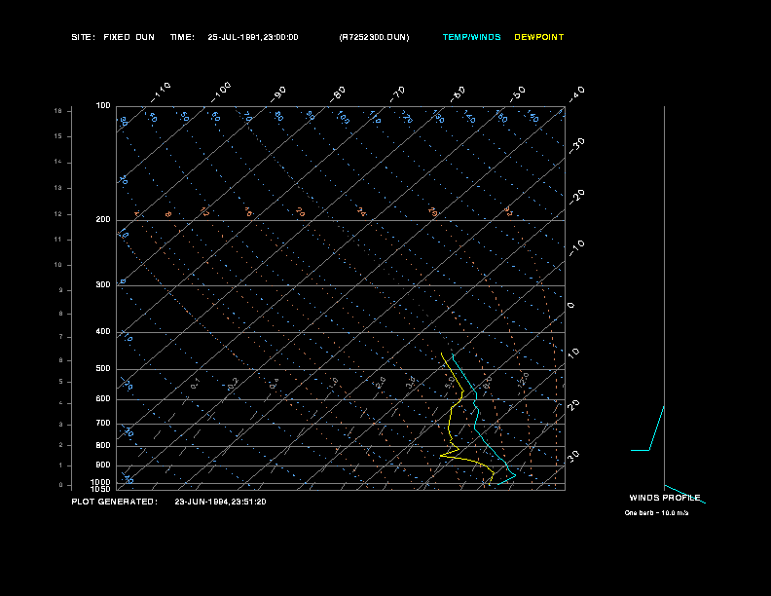Click the cyan TEMP/WINDS legend label

(x=471, y=37)
